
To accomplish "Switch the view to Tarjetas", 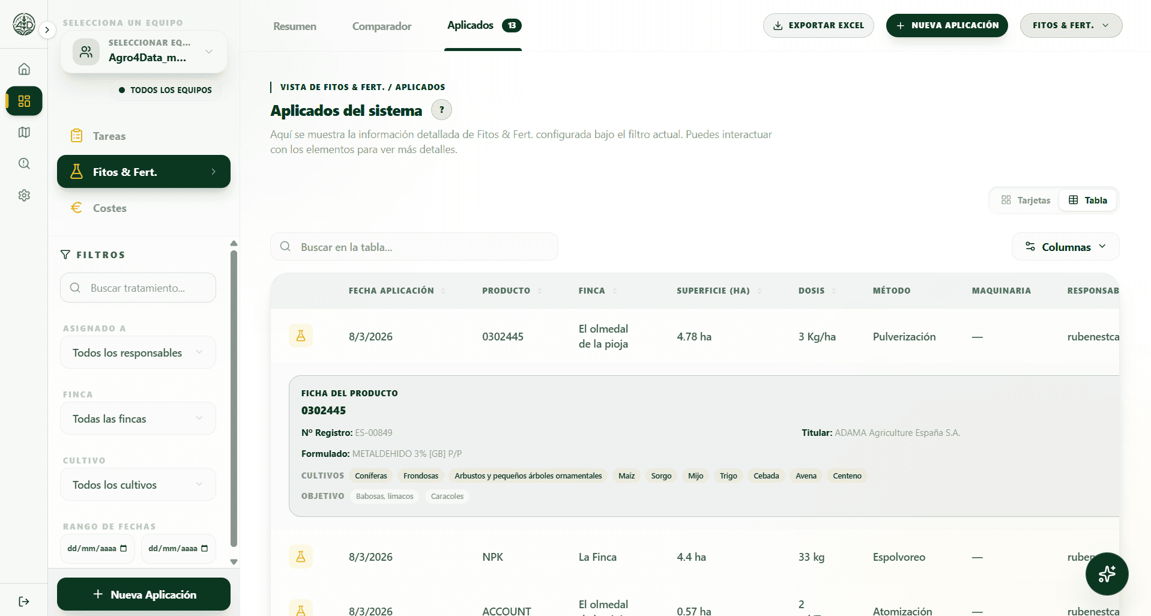I will click(x=1025, y=200).
